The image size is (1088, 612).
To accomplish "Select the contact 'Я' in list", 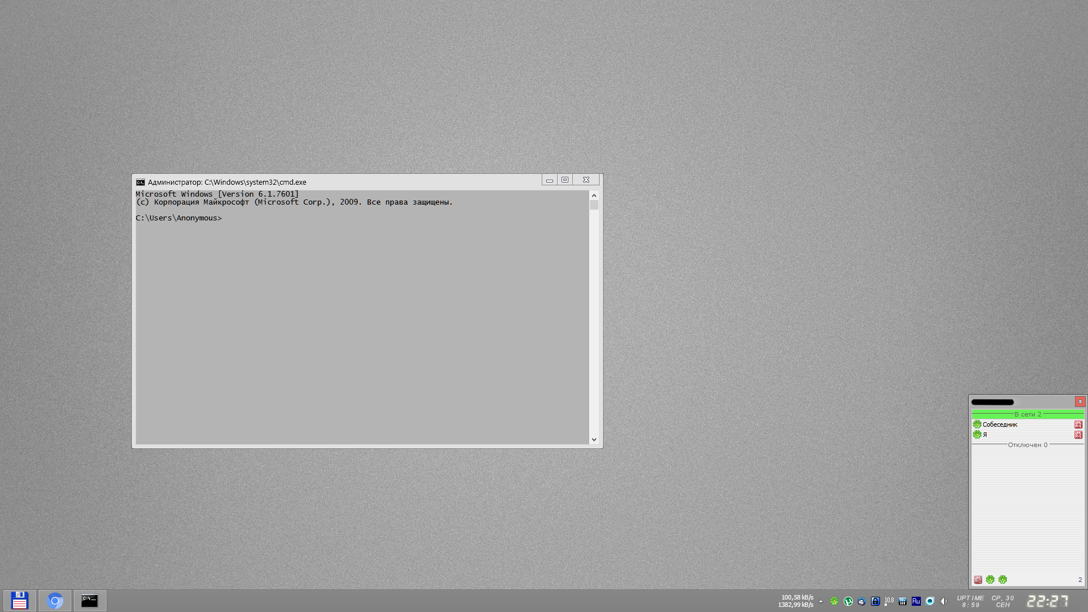I will click(x=985, y=435).
